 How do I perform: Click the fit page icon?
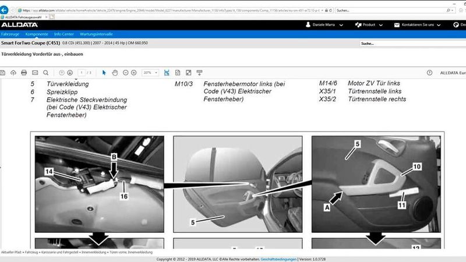[178, 73]
